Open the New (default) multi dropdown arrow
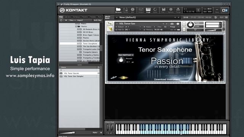This screenshot has width=244, height=137. [x=117, y=18]
